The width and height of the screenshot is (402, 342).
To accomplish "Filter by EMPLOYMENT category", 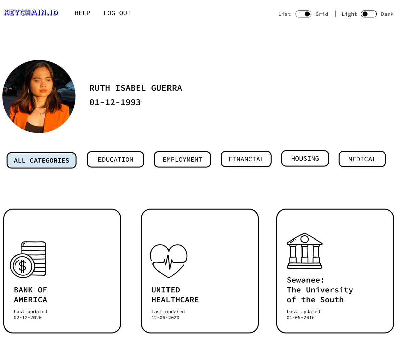I will coord(183,159).
